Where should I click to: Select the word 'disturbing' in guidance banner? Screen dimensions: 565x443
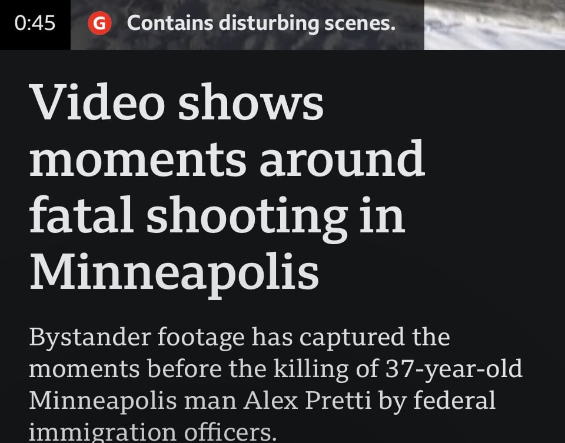pyautogui.click(x=269, y=24)
